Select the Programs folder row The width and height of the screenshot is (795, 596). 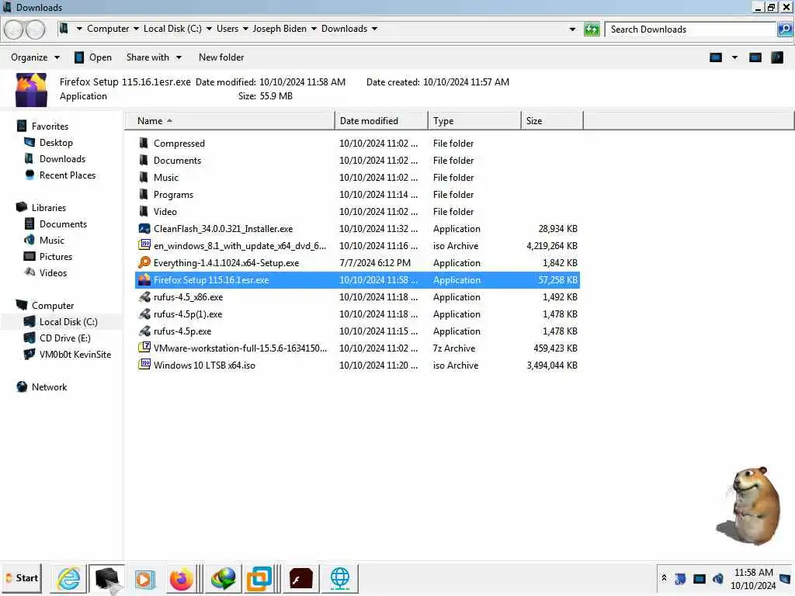pos(357,195)
